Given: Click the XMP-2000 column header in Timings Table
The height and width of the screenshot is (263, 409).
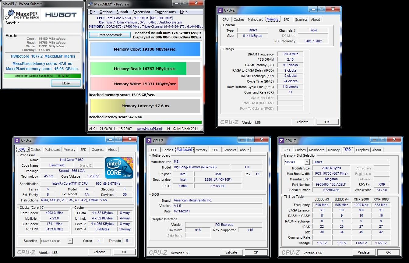Looking at the screenshot, I should [361, 199].
